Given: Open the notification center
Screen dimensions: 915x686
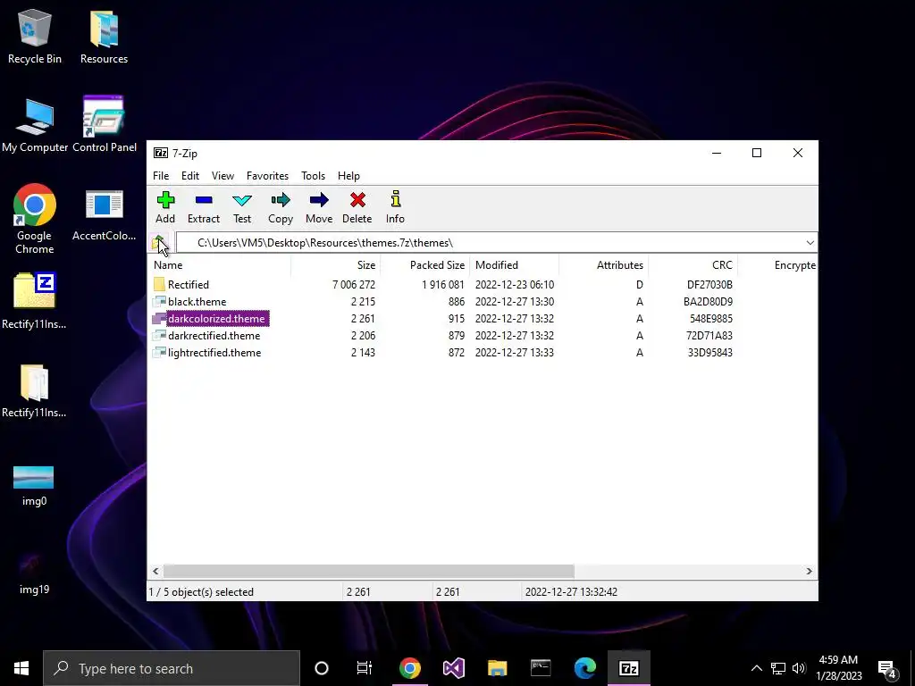Looking at the screenshot, I should click(x=887, y=668).
